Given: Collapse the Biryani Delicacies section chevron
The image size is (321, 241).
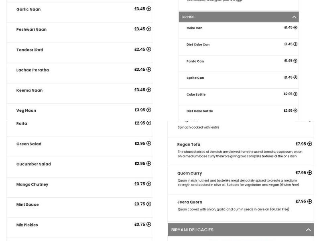Looking at the screenshot, I should (308, 230).
